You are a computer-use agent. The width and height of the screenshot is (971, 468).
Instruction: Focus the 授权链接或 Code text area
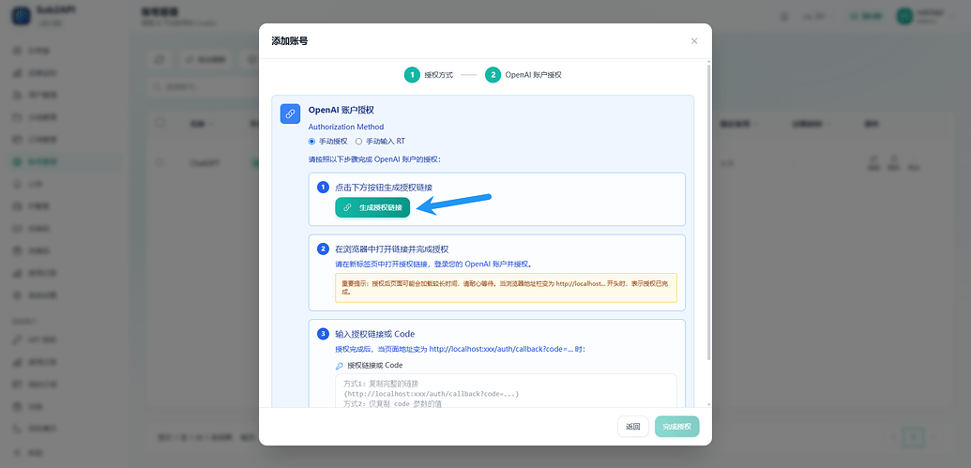(506, 390)
